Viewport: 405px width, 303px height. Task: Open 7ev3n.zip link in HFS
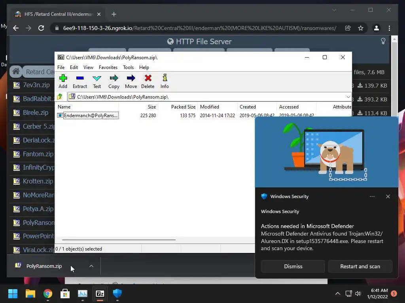(36, 85)
